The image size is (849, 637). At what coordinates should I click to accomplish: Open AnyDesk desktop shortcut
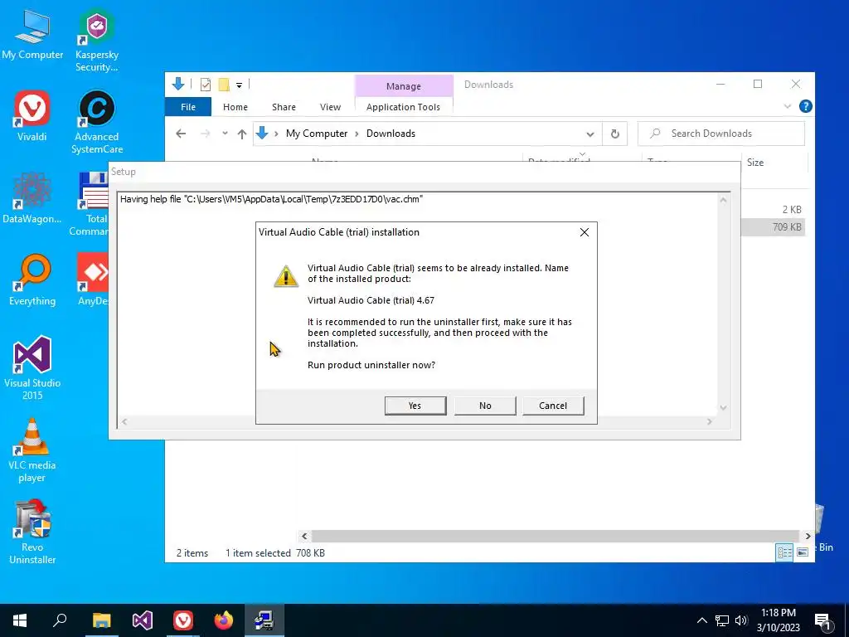coord(93,280)
